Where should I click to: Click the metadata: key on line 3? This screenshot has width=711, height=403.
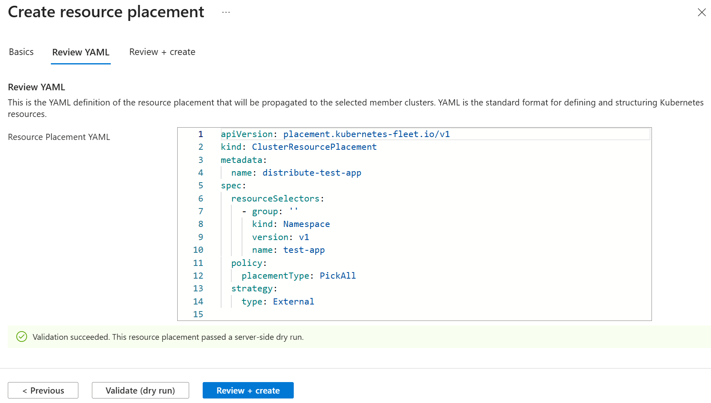244,160
